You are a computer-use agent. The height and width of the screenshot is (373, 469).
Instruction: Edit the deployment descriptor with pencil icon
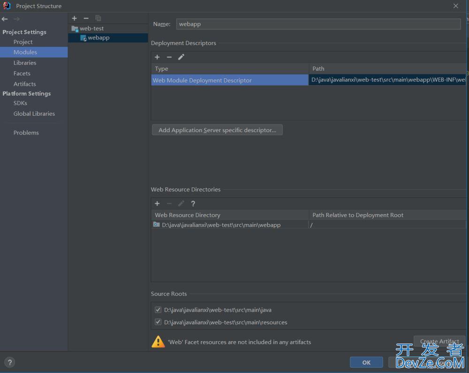[181, 57]
